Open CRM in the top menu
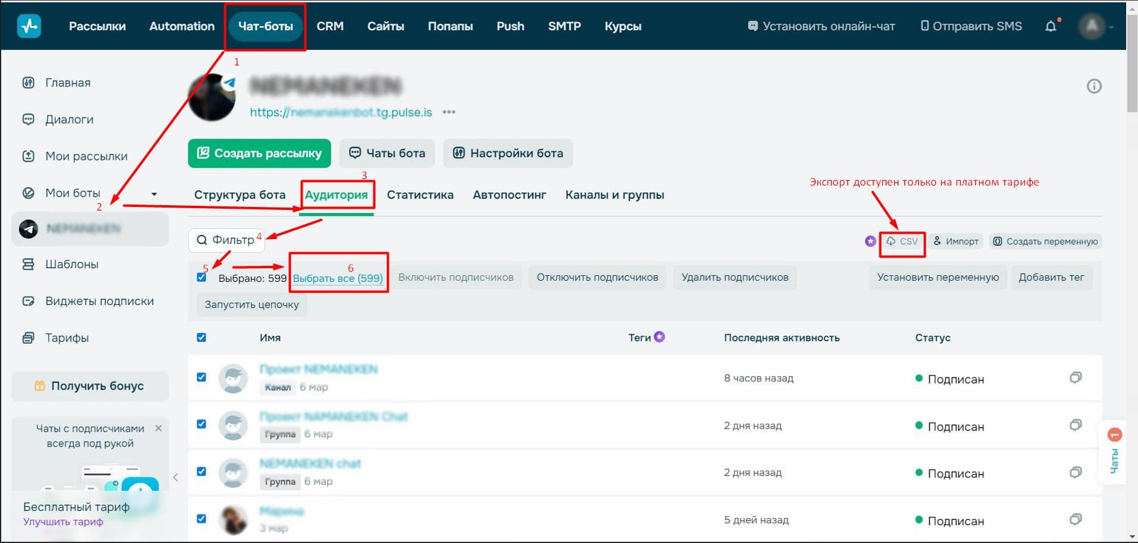 [330, 26]
